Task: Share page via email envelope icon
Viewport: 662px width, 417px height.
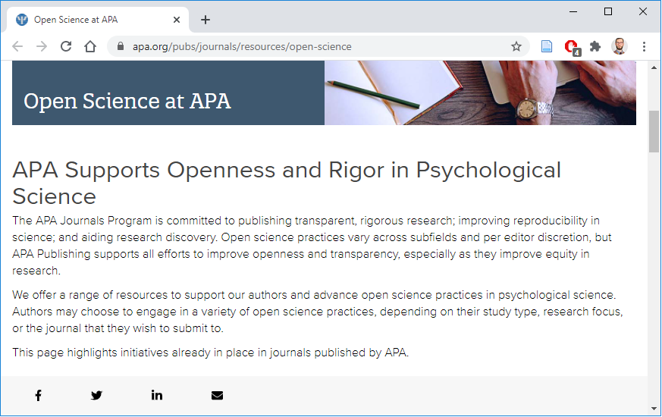Action: coord(217,396)
